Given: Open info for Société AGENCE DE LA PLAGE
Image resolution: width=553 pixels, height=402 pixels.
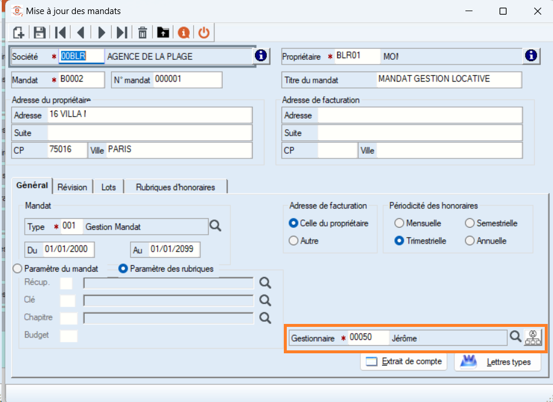Looking at the screenshot, I should tap(261, 56).
